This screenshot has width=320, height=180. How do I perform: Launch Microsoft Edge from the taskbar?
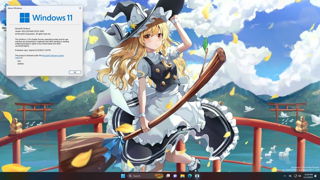pyautogui.click(x=190, y=176)
